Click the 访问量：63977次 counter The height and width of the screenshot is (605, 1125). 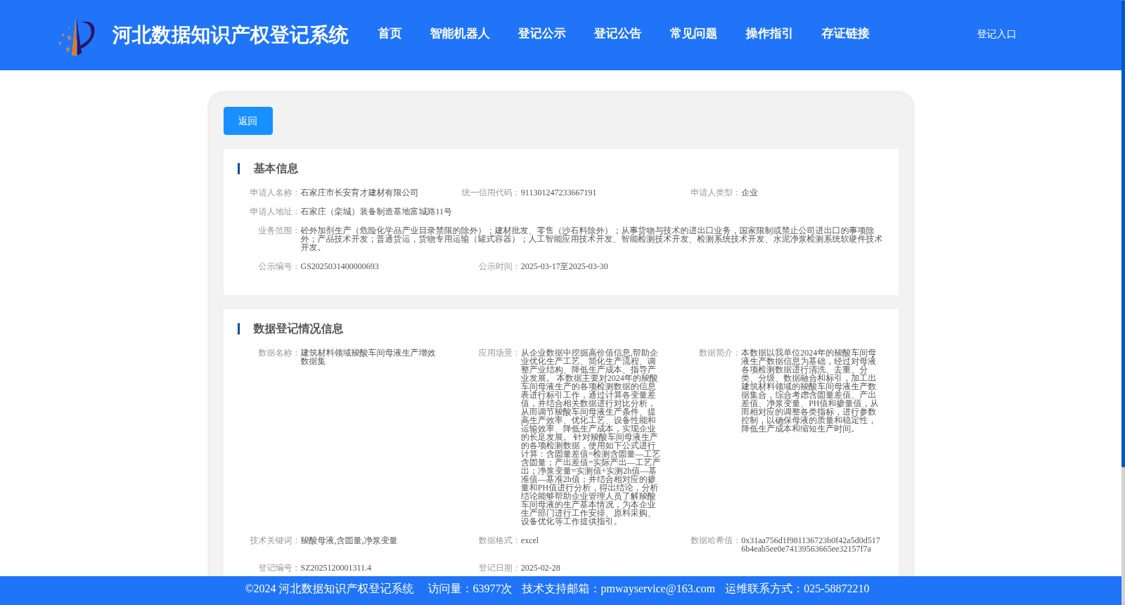coord(470,589)
